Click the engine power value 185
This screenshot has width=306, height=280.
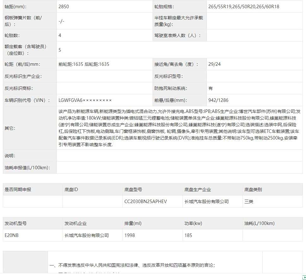point(188,235)
